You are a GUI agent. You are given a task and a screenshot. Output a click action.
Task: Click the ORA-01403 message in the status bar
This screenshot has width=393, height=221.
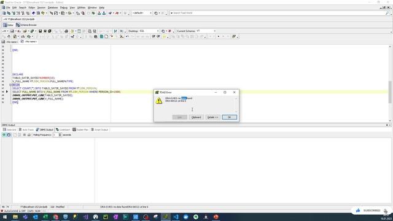(x=124, y=207)
